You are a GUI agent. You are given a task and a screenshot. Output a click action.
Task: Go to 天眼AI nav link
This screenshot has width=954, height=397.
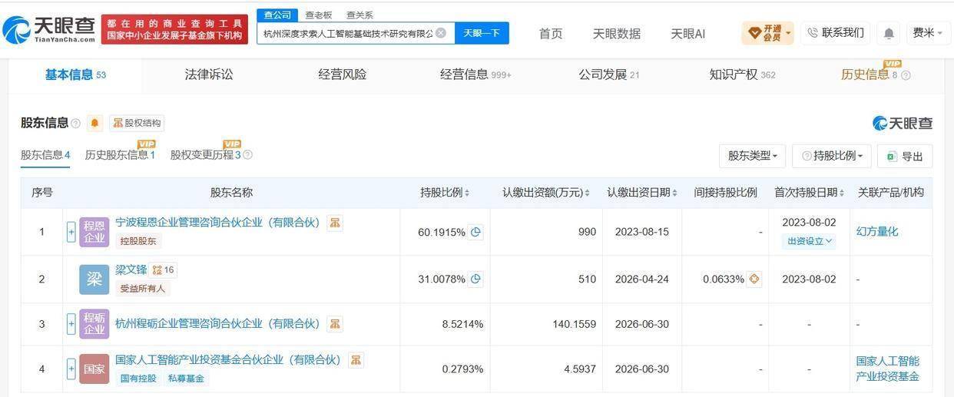(688, 34)
